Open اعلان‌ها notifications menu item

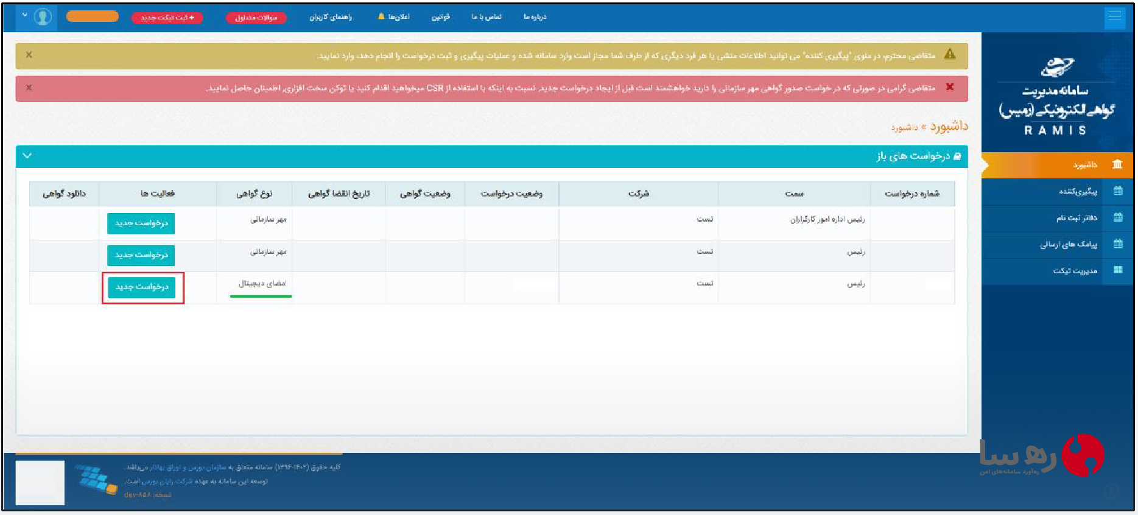399,17
